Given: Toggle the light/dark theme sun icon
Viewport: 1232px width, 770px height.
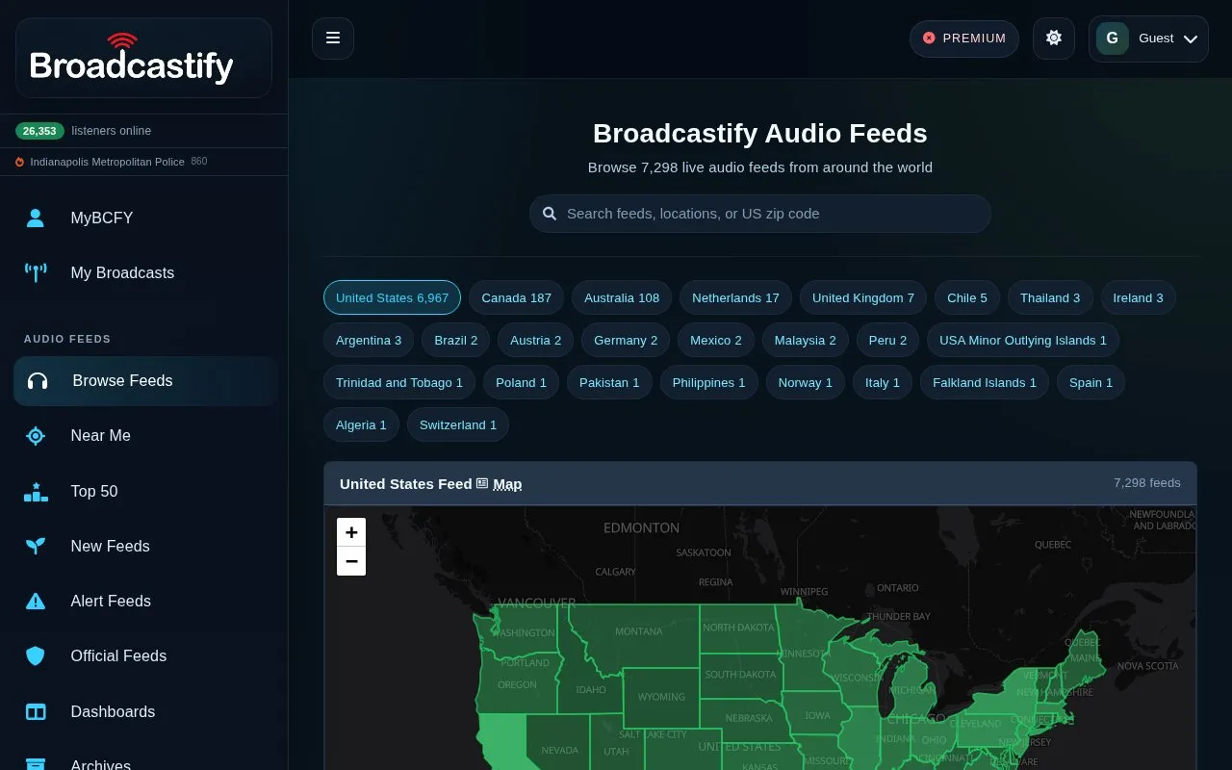Looking at the screenshot, I should (1054, 38).
